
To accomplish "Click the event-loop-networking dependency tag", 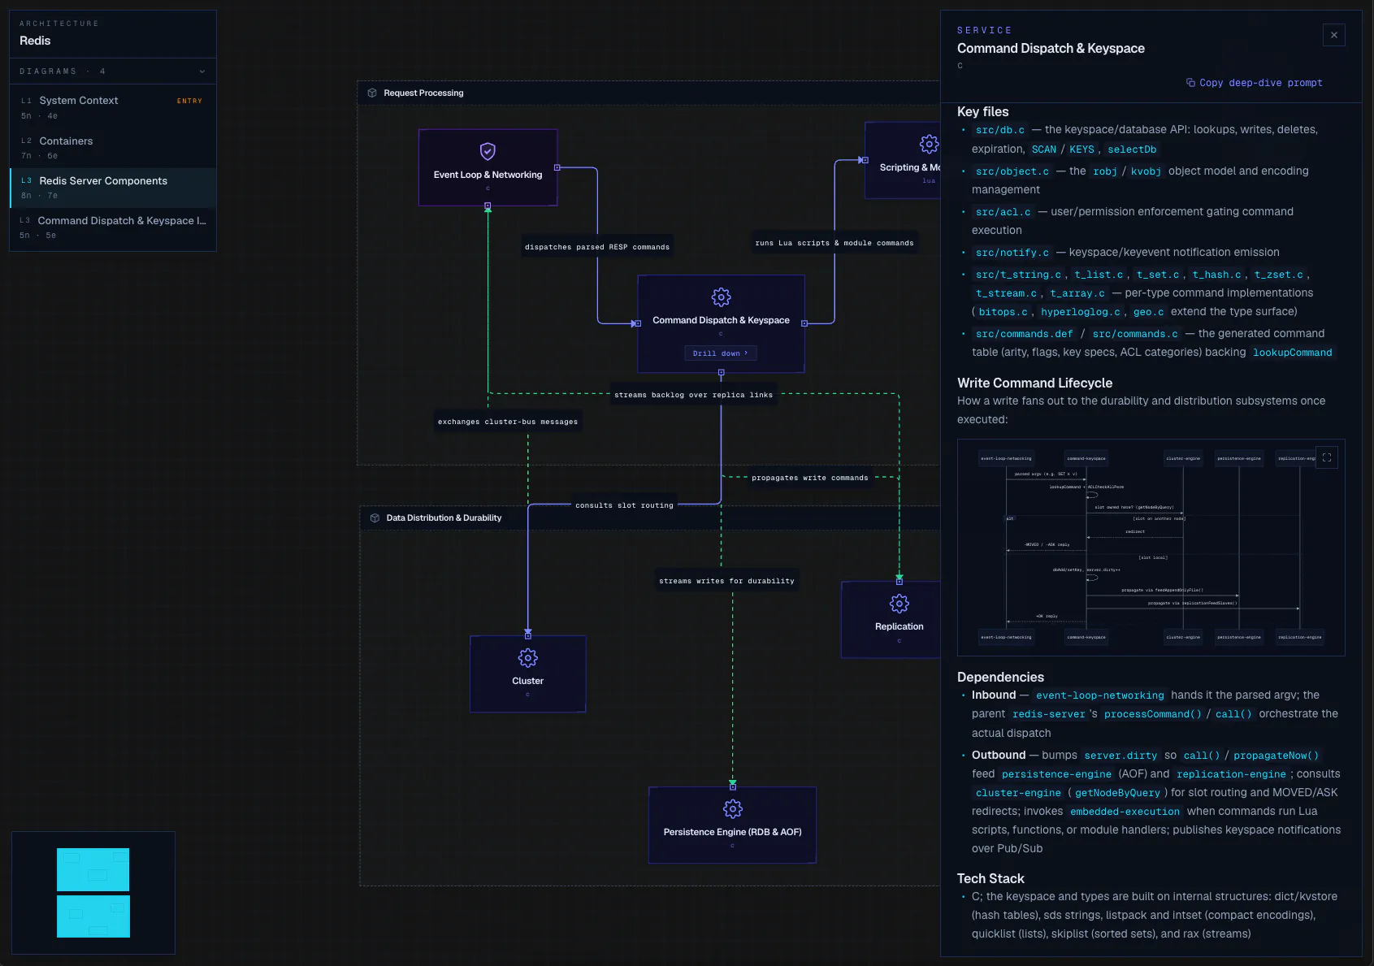I will pos(1100,695).
